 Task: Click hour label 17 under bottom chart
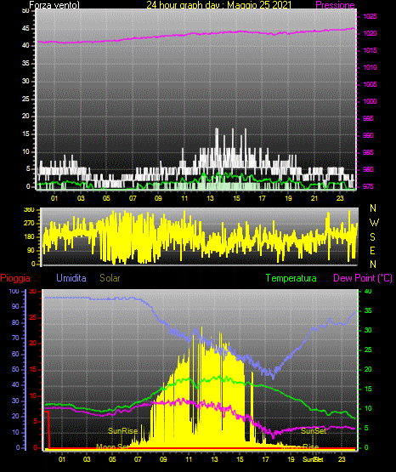(x=265, y=459)
